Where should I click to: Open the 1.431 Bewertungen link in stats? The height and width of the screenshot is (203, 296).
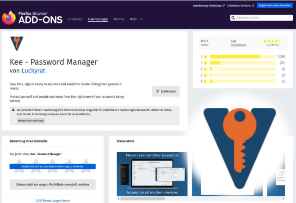[238, 43]
